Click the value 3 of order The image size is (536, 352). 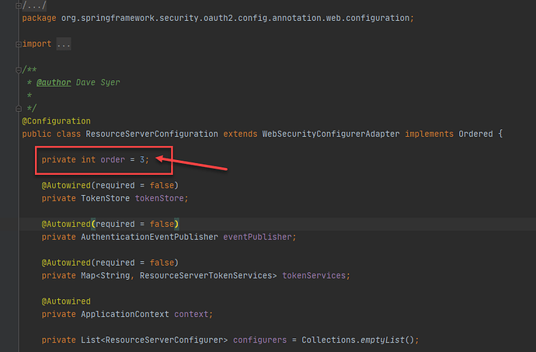[142, 160]
